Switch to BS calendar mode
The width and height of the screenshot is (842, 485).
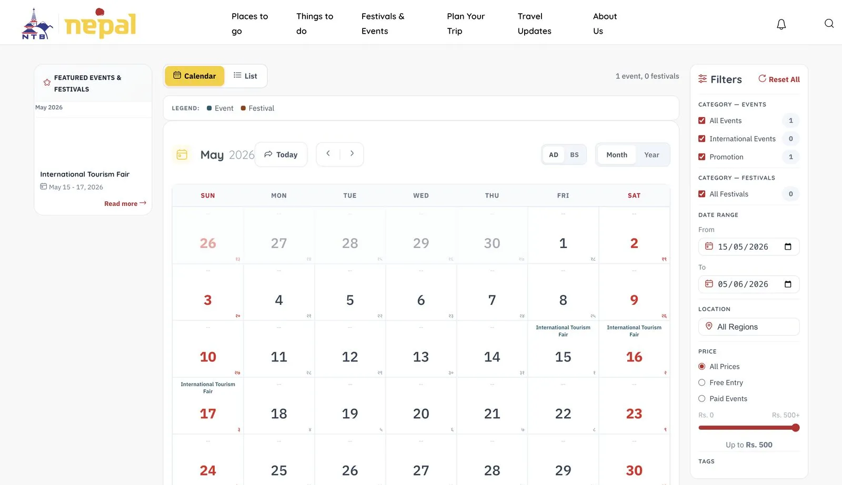(574, 155)
